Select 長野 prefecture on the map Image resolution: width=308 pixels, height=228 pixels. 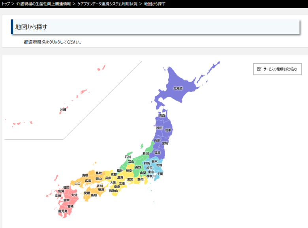coord(138,167)
